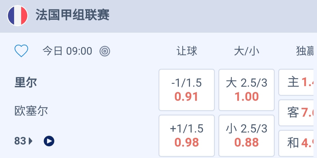
Task: Tap the target icon beside 09:00
Action: click(105, 51)
